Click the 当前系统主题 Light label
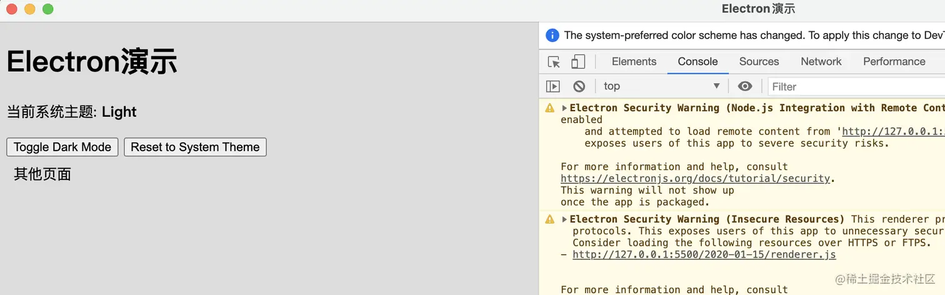 click(x=71, y=112)
